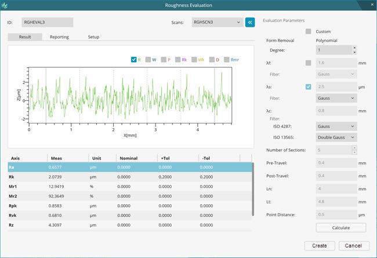
Task: Enable the W waviness profile checkbox
Action: tap(148, 59)
